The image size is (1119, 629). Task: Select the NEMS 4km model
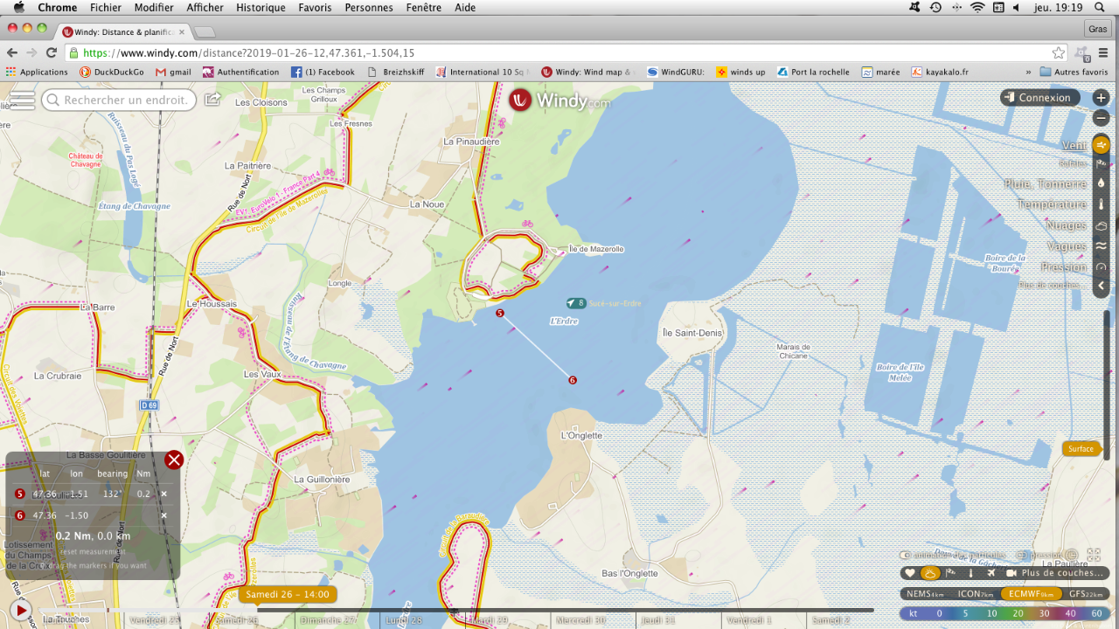coord(925,593)
